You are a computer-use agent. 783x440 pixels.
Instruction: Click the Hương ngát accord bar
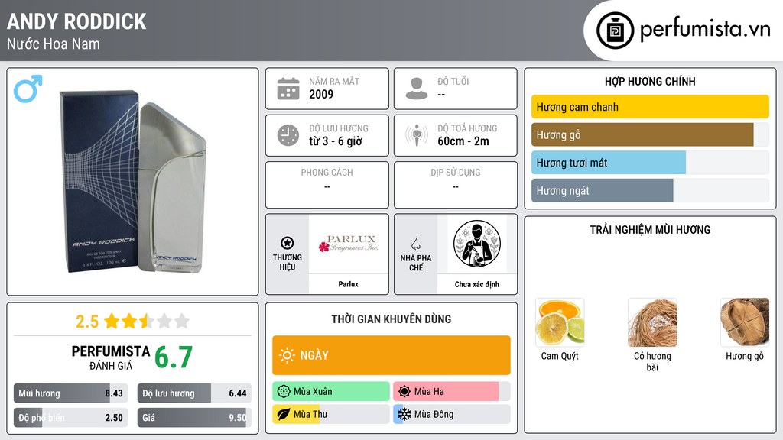click(650, 190)
